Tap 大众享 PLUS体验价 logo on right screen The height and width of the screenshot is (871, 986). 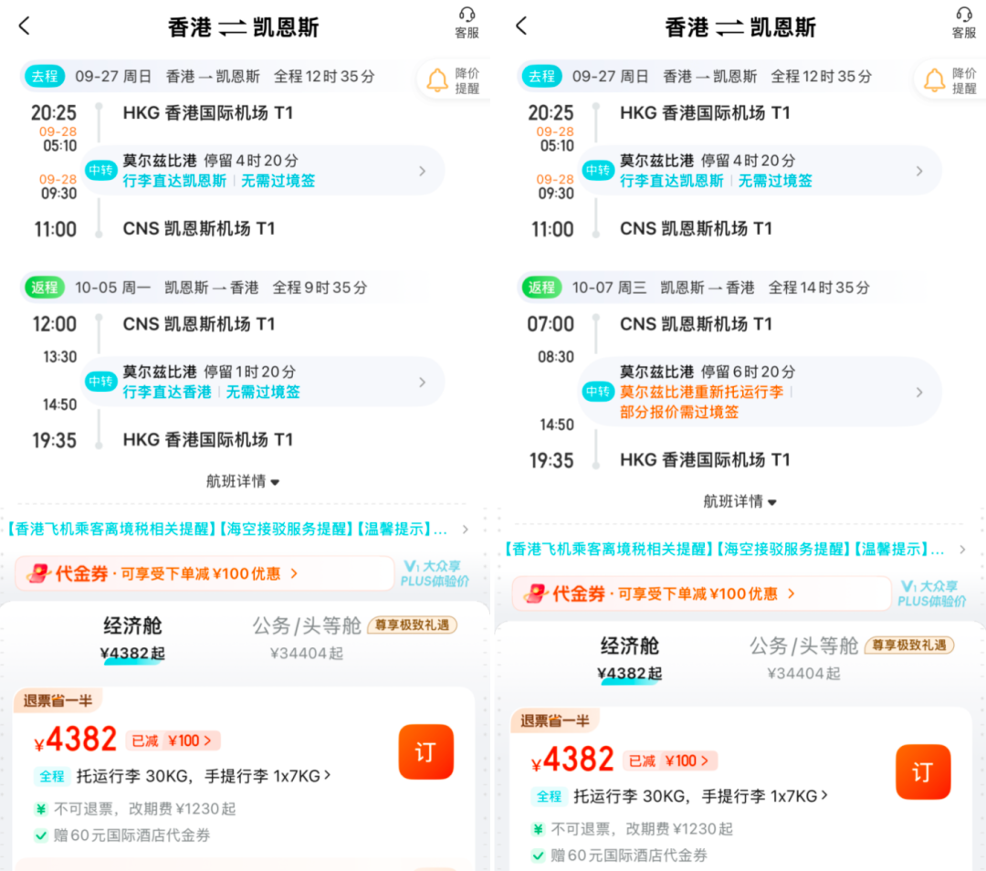931,593
